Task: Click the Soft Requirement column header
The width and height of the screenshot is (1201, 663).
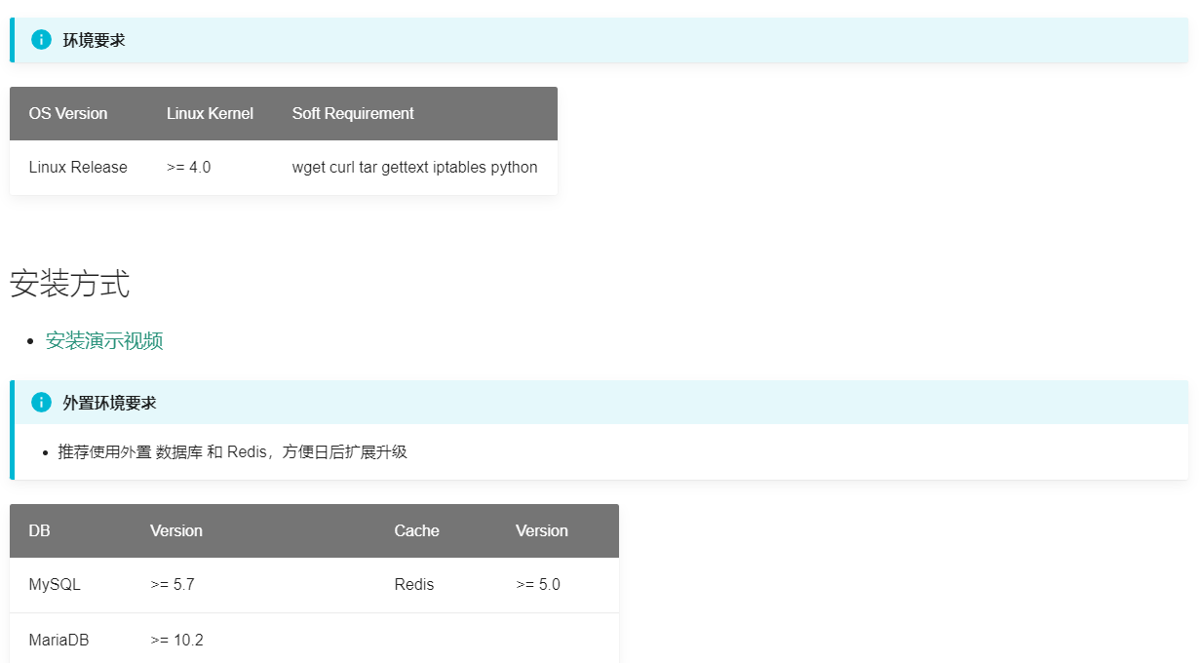Action: pyautogui.click(x=353, y=113)
